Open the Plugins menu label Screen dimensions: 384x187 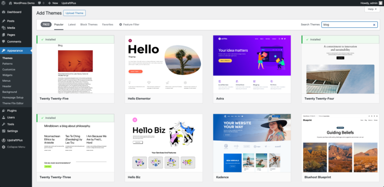coord(12,111)
